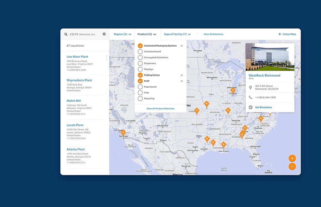Select Atlanta Plant from the list
Image resolution: width=321 pixels, height=207 pixels.
point(76,149)
